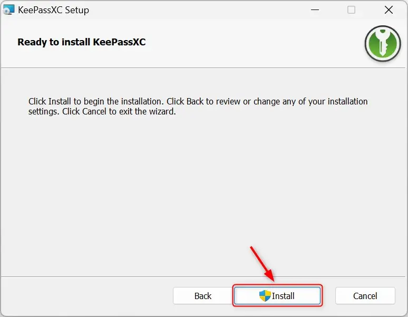Image resolution: width=408 pixels, height=317 pixels.
Task: Click the grayed-out maximize box
Action: pos(351,10)
